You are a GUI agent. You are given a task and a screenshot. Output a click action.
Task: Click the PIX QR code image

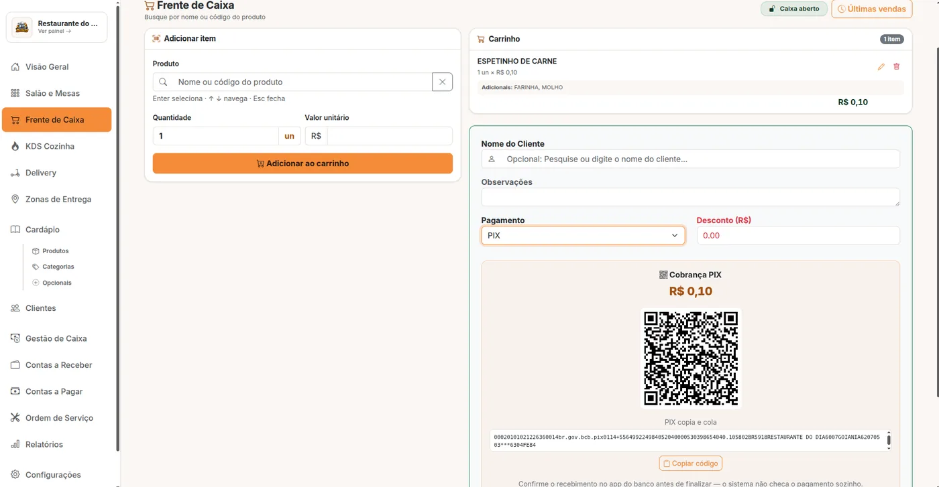[691, 358]
